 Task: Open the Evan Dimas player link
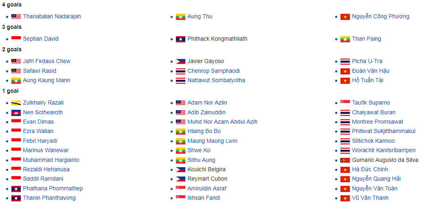[x=38, y=122]
